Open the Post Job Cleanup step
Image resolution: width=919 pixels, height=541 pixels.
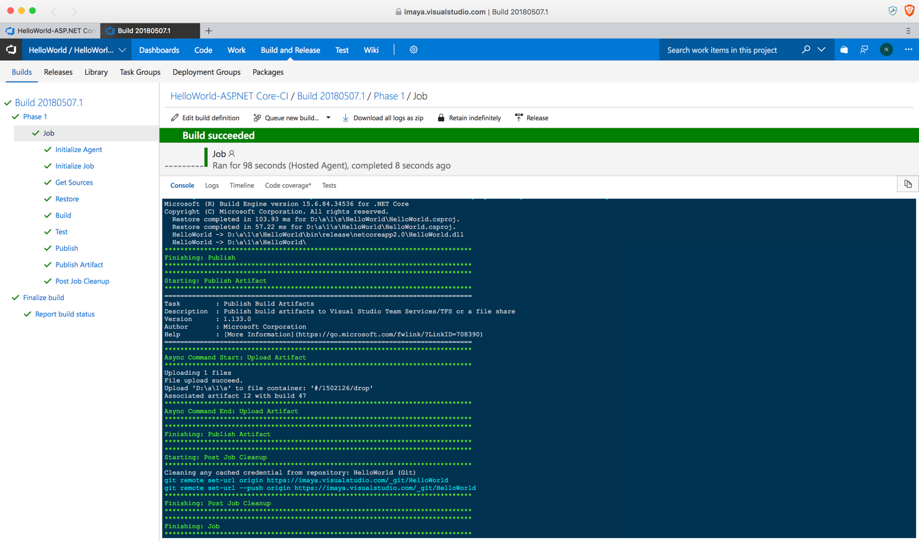point(82,282)
